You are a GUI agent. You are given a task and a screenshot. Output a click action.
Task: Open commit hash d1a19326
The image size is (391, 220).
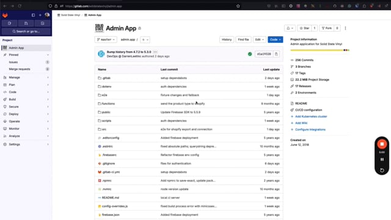264,54
